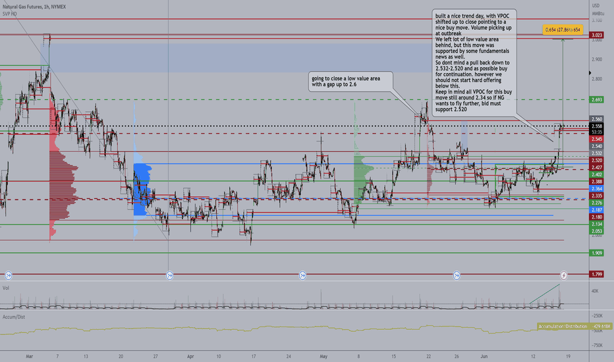Click the -250K scale value
Image resolution: width=614 pixels, height=362 pixels.
[x=597, y=315]
